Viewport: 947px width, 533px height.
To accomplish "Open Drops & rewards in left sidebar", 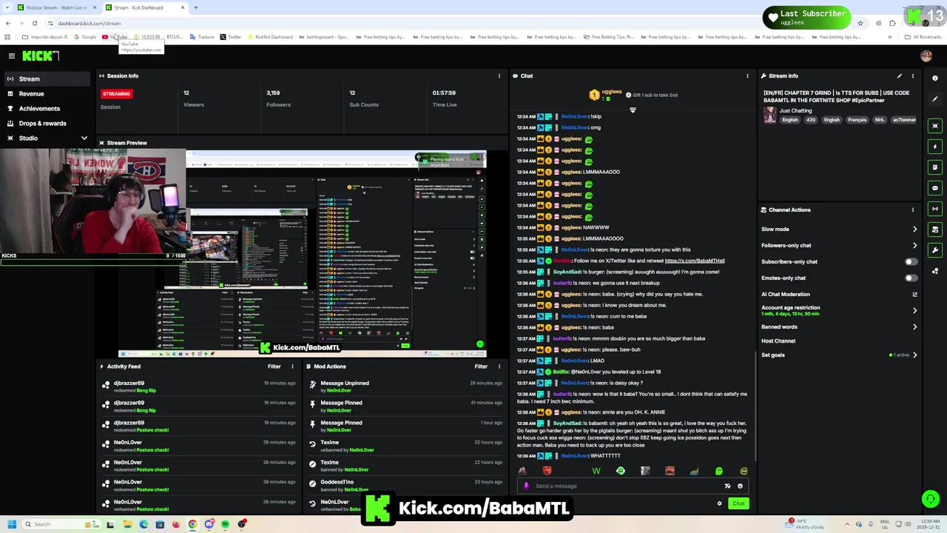I will click(47, 123).
